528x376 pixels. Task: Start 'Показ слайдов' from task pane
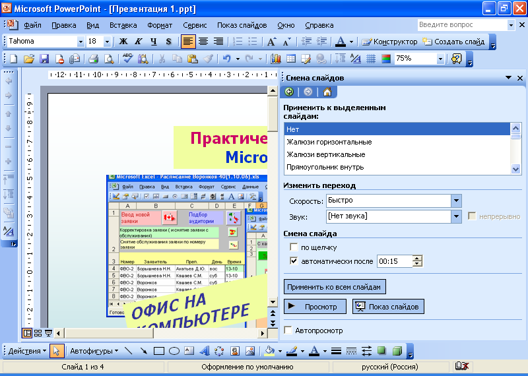[x=388, y=306]
